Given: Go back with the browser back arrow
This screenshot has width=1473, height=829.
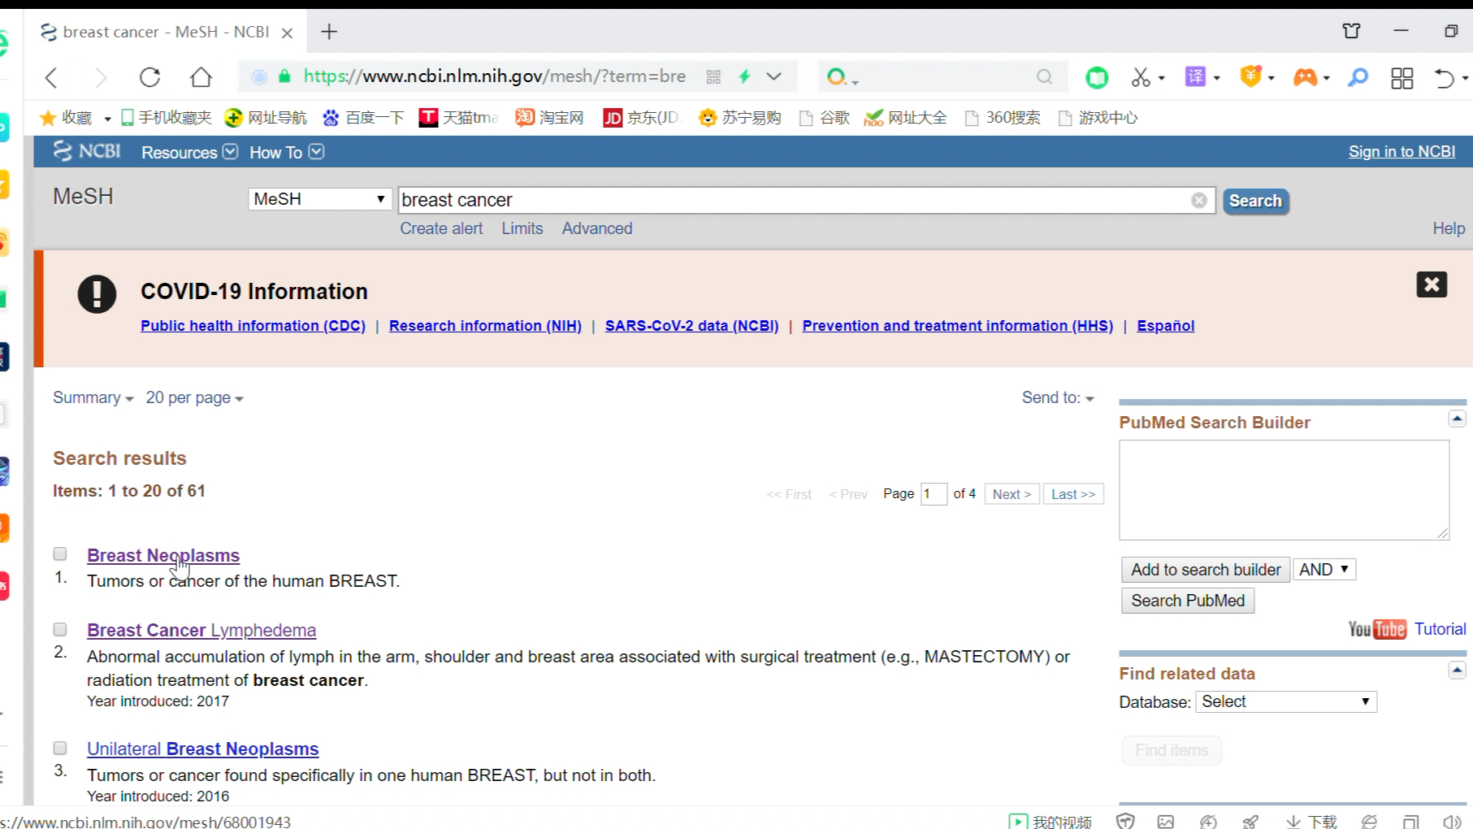Looking at the screenshot, I should [51, 78].
